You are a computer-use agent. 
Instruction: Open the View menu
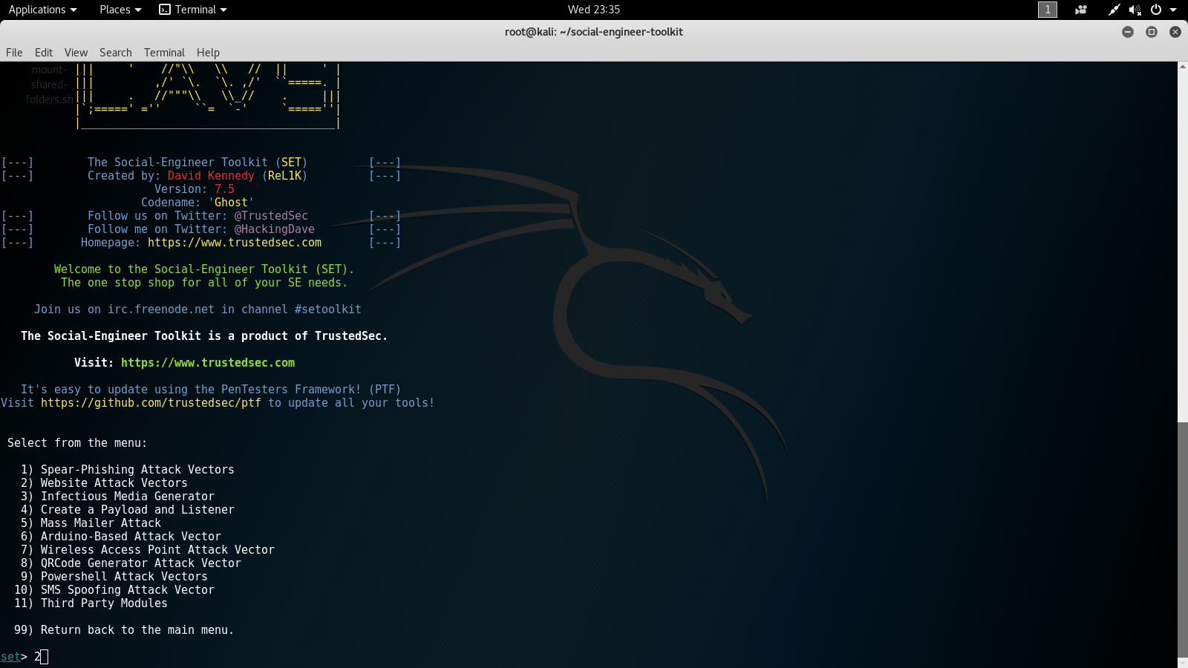point(76,53)
